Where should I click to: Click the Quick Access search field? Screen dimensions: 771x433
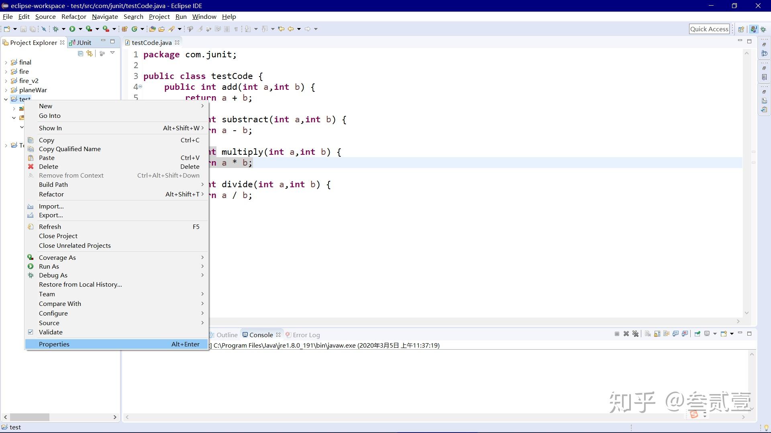[709, 29]
